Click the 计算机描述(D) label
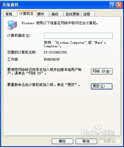Image resolution: width=124 pixels, height=148 pixels. pos(19,35)
